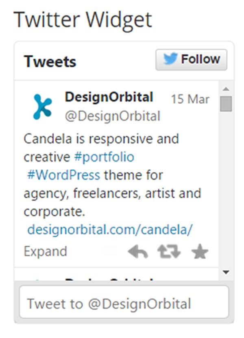
Task: Click the DesignOrbital avatar logo
Action: 42,107
